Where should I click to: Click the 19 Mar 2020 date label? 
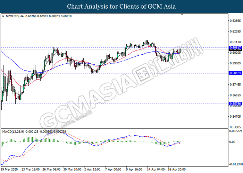click(9, 170)
